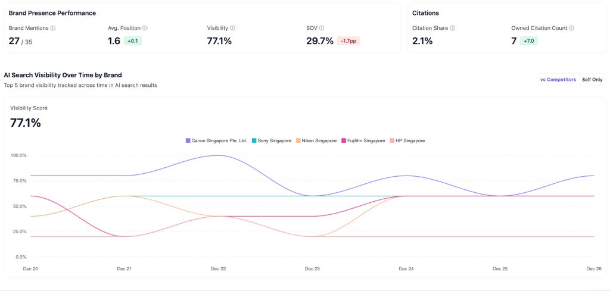
Task: Click the Dec 21 axis label
Action: pyautogui.click(x=124, y=268)
